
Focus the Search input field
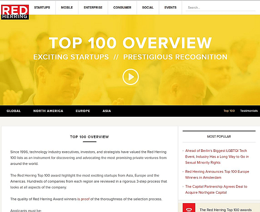(x=220, y=8)
